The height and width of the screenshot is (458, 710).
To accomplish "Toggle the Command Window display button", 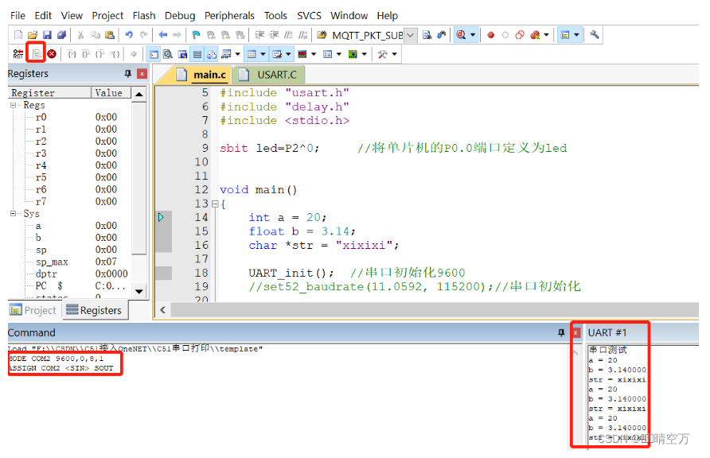I will (x=154, y=54).
